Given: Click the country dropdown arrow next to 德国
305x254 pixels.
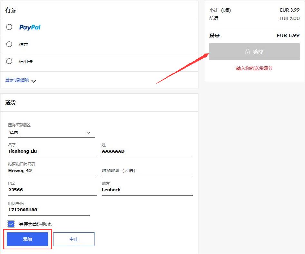Looking at the screenshot, I should (89, 133).
